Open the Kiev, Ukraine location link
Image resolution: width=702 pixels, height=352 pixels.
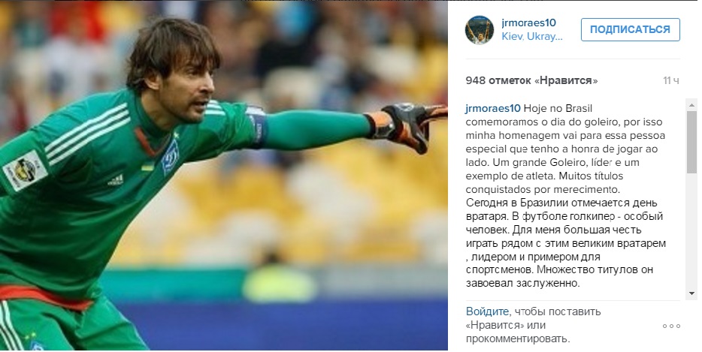(532, 37)
